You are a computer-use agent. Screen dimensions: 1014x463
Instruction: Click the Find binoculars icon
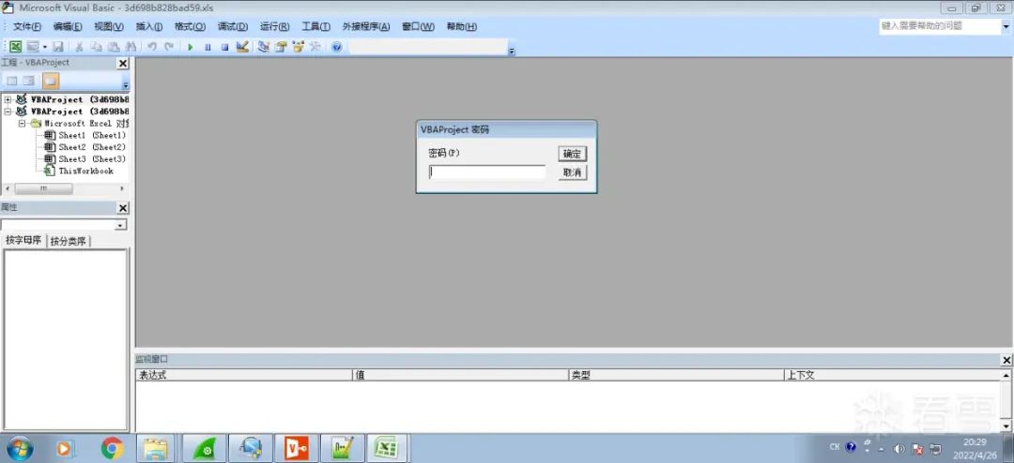point(131,47)
